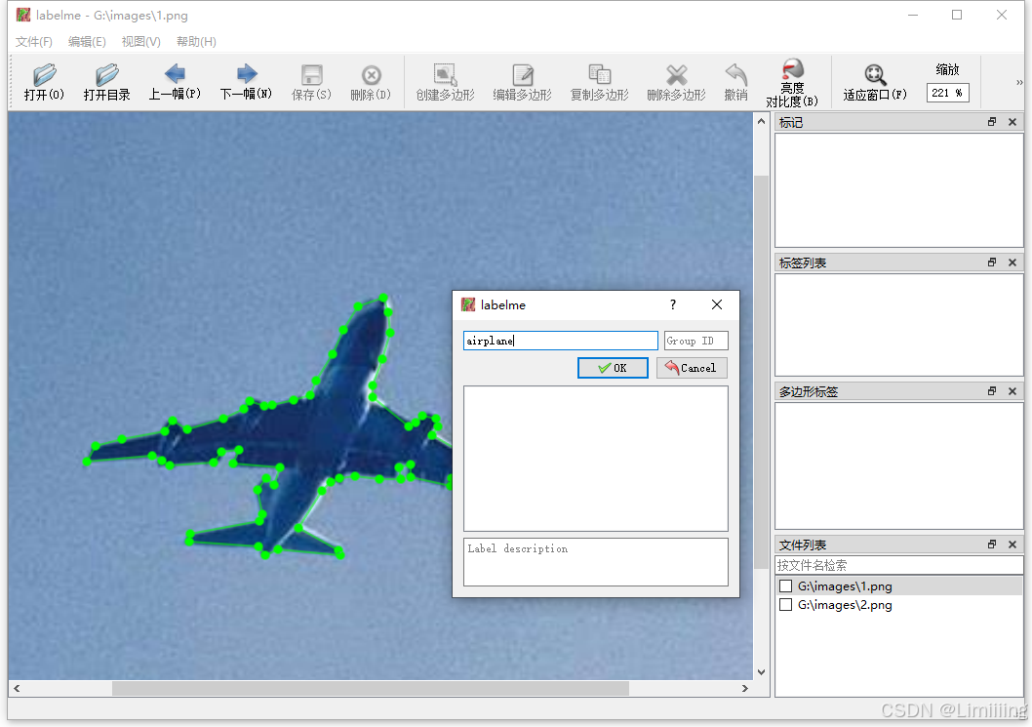Click the Group ID input field
Image resolution: width=1032 pixels, height=727 pixels.
pyautogui.click(x=695, y=341)
